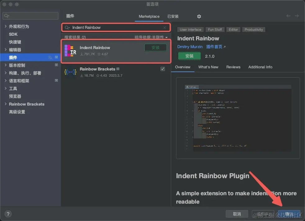
Task: Open the help question mark button
Action: tap(8, 214)
